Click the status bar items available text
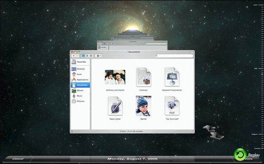The height and width of the screenshot is (164, 264). [131, 131]
